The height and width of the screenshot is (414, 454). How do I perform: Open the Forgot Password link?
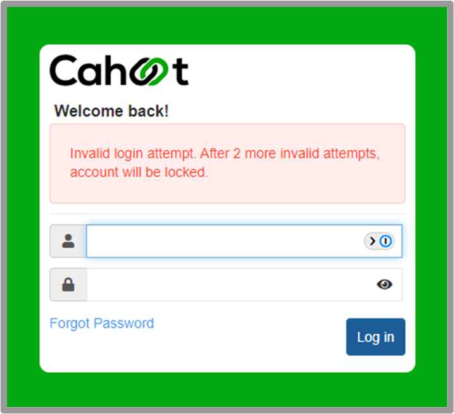click(x=102, y=323)
